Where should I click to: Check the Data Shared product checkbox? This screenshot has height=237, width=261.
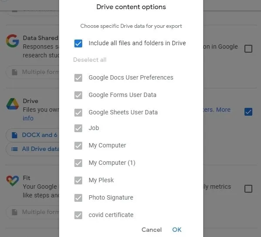tap(248, 49)
